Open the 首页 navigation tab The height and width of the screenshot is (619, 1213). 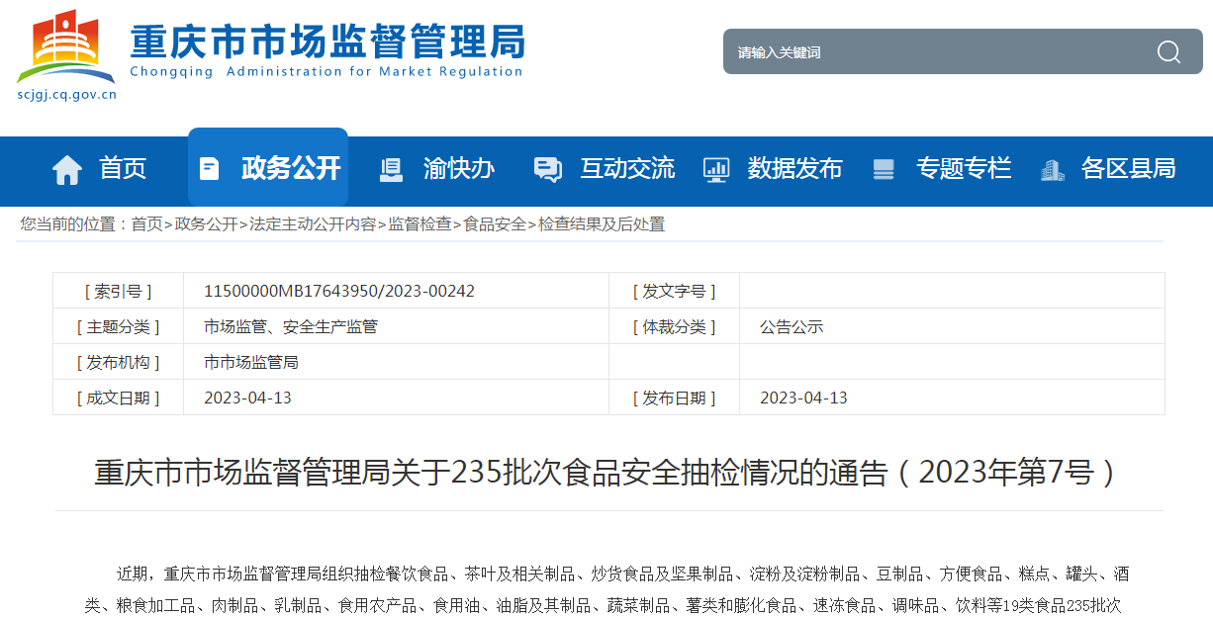[123, 168]
